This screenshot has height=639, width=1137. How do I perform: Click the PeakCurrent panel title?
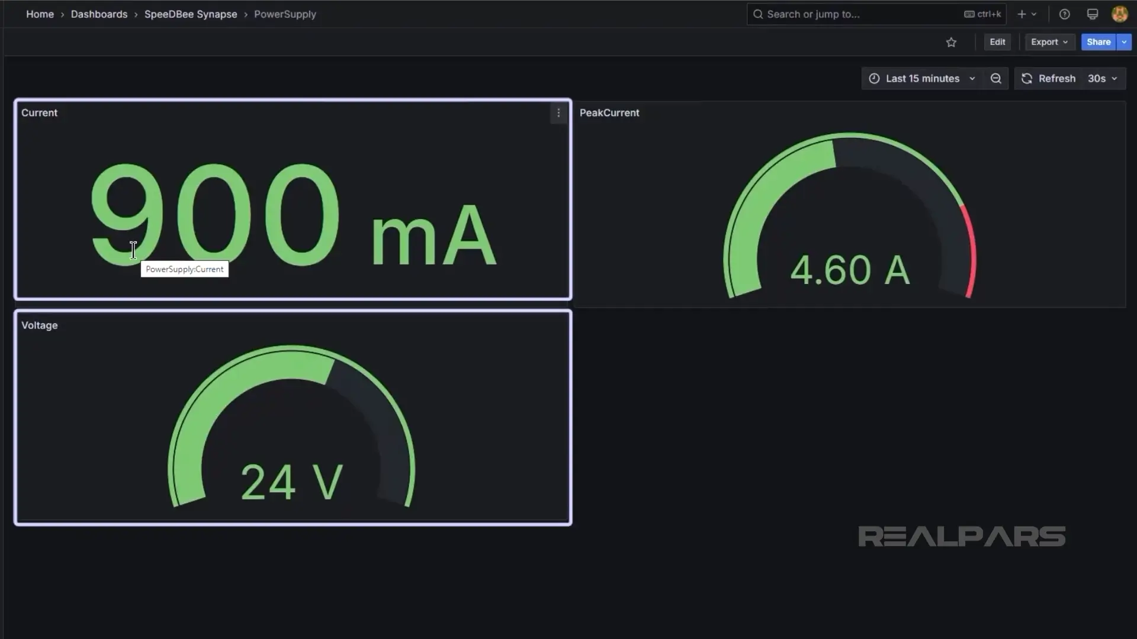point(609,113)
